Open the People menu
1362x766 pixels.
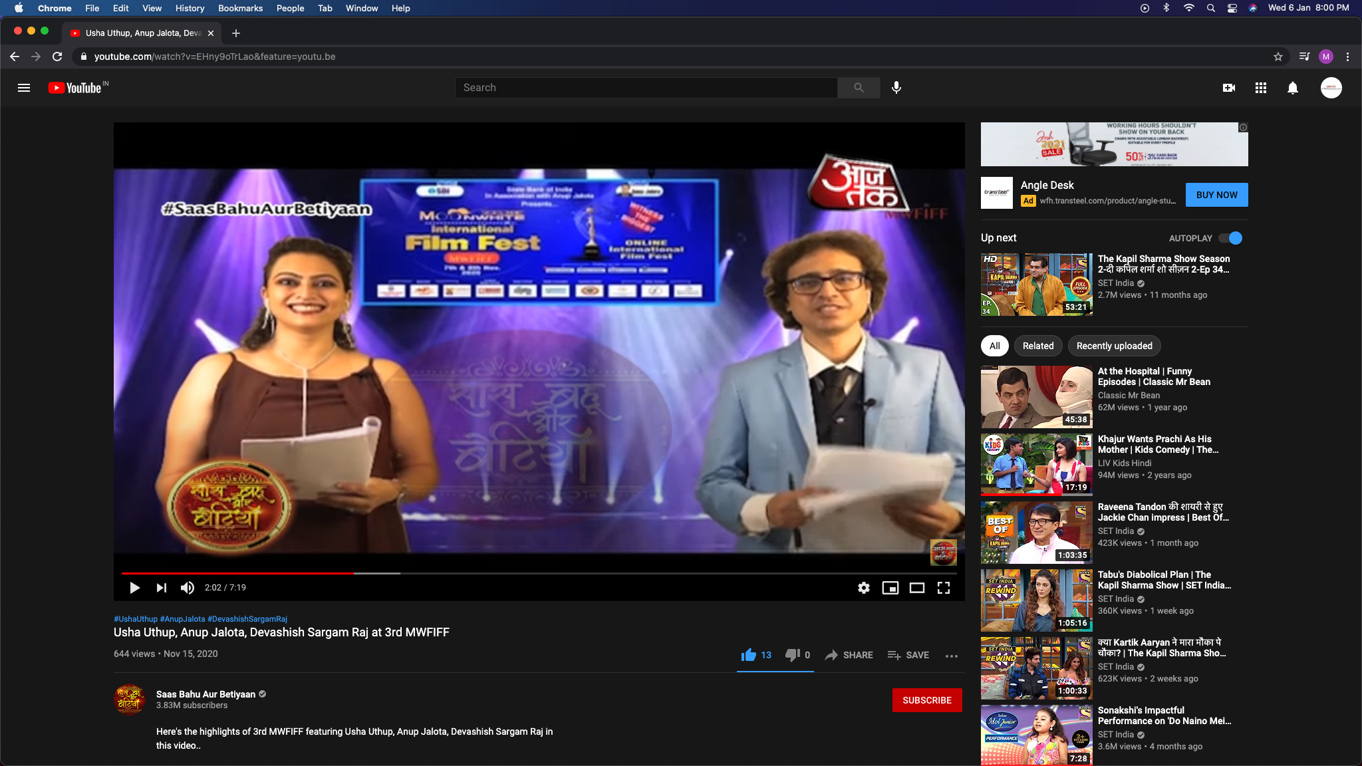point(290,8)
